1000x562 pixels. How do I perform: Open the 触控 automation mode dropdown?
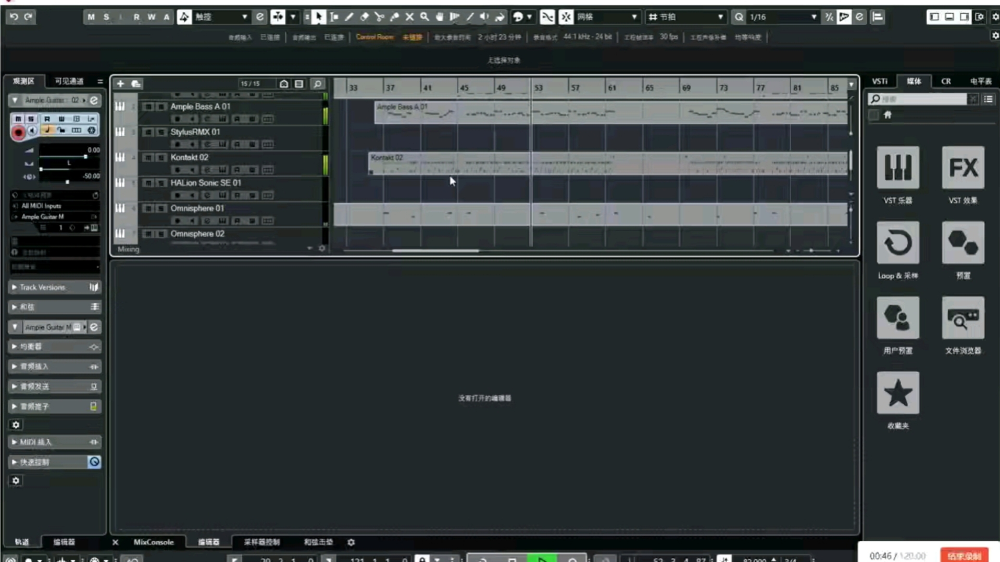[x=221, y=17]
